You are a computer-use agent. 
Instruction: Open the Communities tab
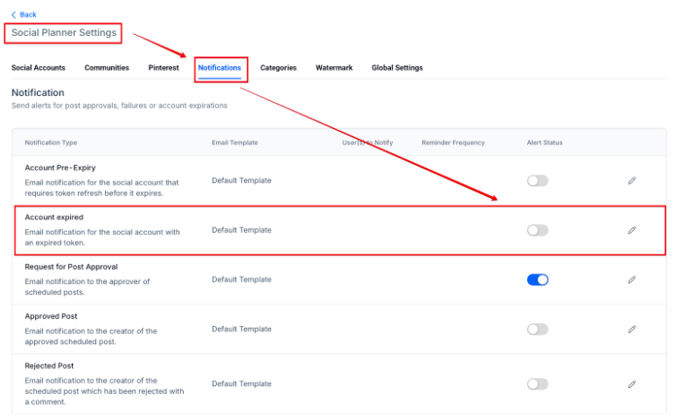(x=107, y=68)
